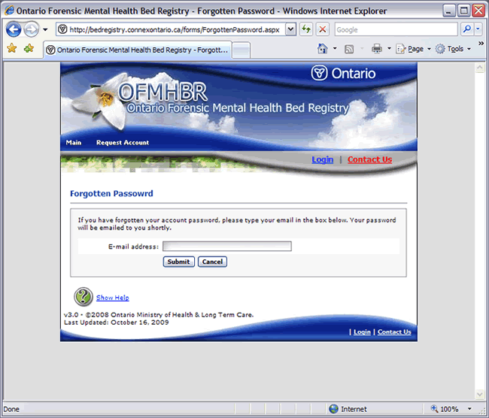Click the 'Last Updated: October 16, 2009' text

click(117, 323)
